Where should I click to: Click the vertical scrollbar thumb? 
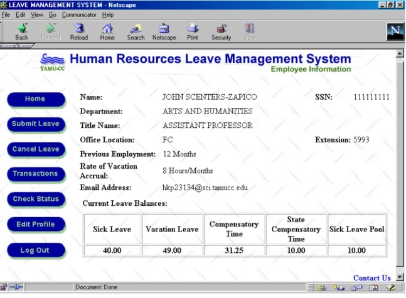coord(400,164)
